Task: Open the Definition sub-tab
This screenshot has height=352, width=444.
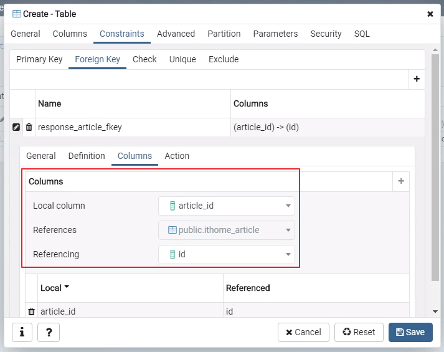Action: [87, 156]
